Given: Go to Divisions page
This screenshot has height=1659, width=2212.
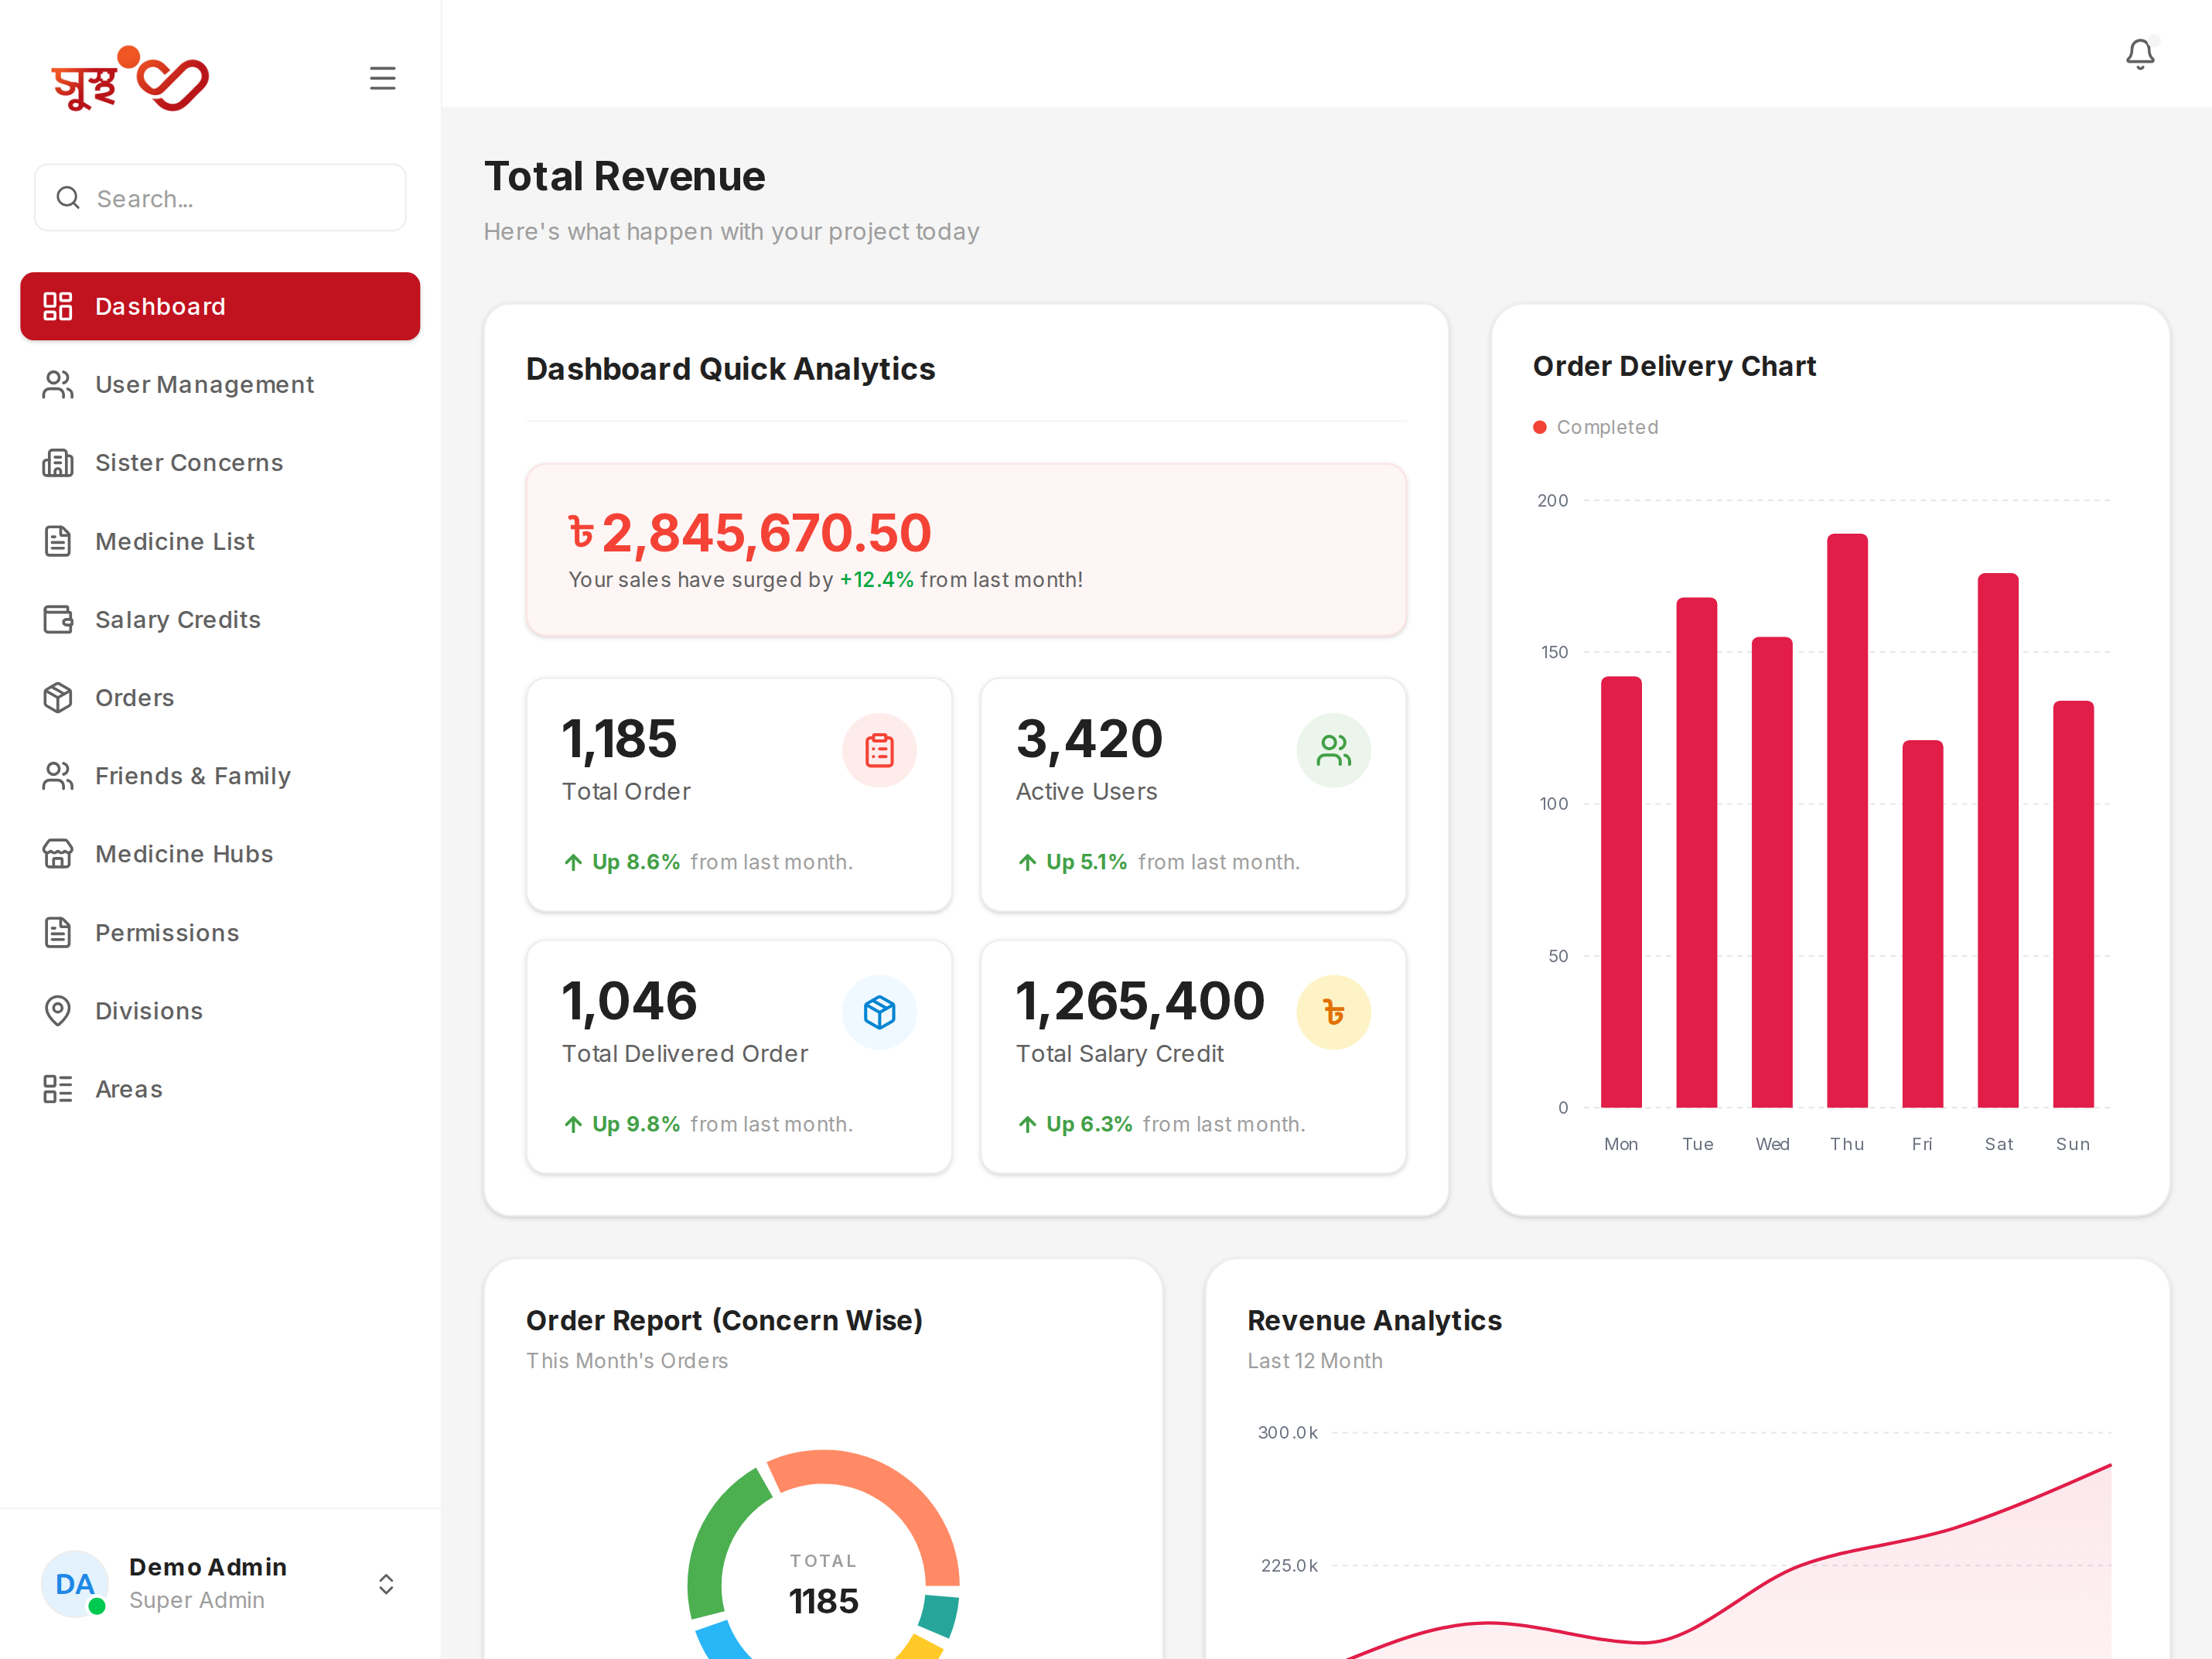Looking at the screenshot, I should click(x=220, y=1011).
